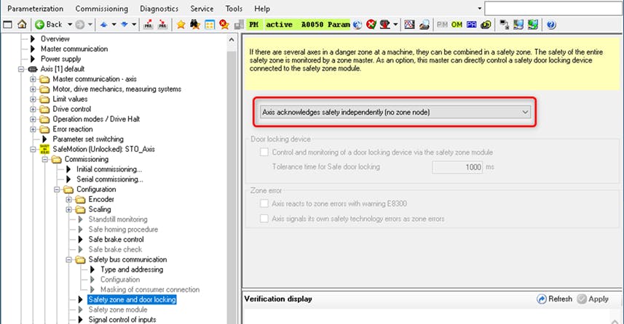Click the star with red X icon
The height and width of the screenshot is (324, 624).
pyautogui.click(x=224, y=25)
